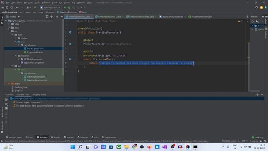Image resolution: width=268 pixels, height=151 pixels.
Task: Click the UTF-8 encoding in status bar
Action: tap(245, 141)
